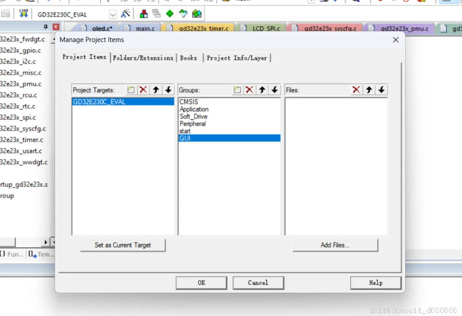Click the Add Files... button

coord(335,245)
